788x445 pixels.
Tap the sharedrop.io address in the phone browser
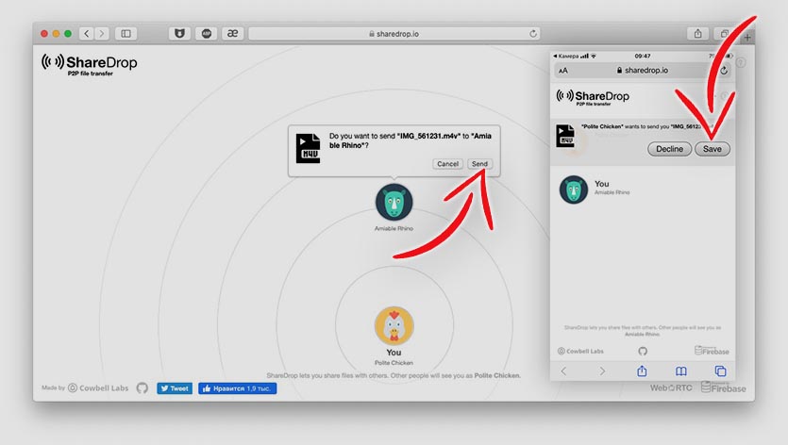(x=643, y=71)
